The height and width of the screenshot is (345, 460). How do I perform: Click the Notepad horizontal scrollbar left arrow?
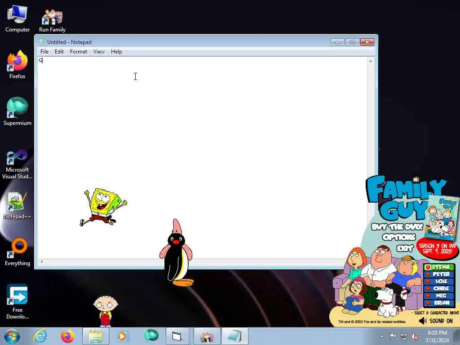tap(42, 262)
